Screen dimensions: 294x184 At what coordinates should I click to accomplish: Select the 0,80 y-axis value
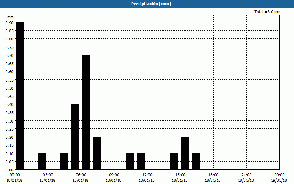click(x=10, y=39)
